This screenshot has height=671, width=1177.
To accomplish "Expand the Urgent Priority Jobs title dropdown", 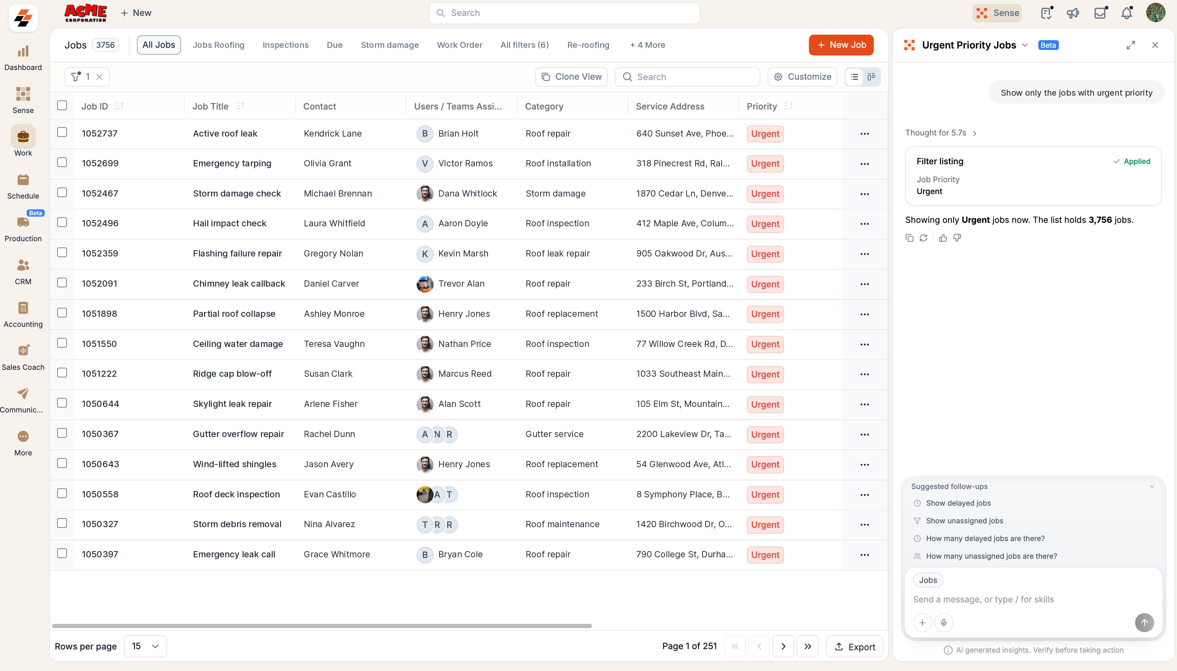I will coord(1025,45).
